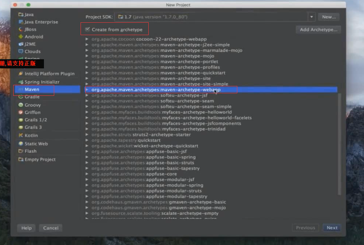Viewport: 364px width, 245px height.
Task: Click the Flash folder icon
Action: (x=21, y=151)
